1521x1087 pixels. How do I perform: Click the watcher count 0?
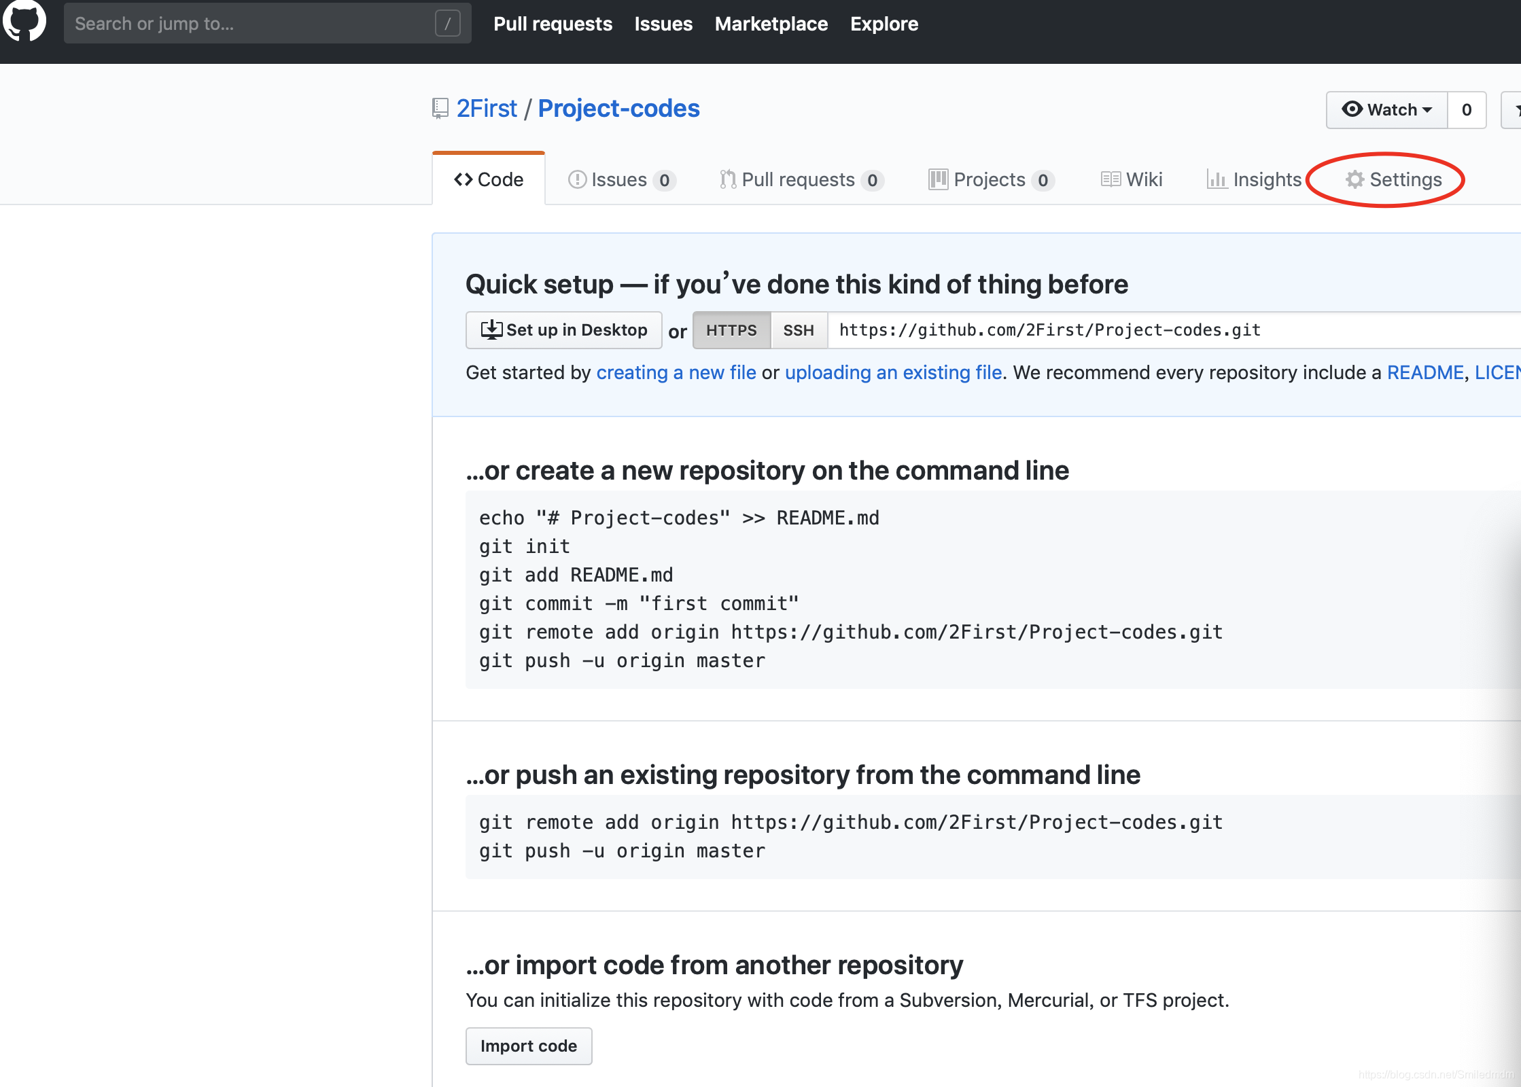tap(1467, 110)
